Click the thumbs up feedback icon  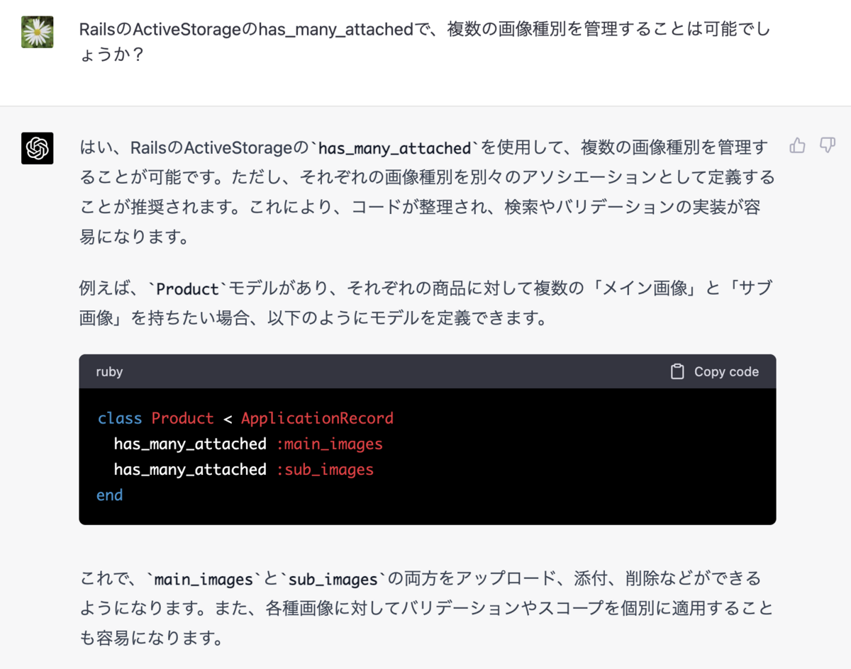(797, 146)
